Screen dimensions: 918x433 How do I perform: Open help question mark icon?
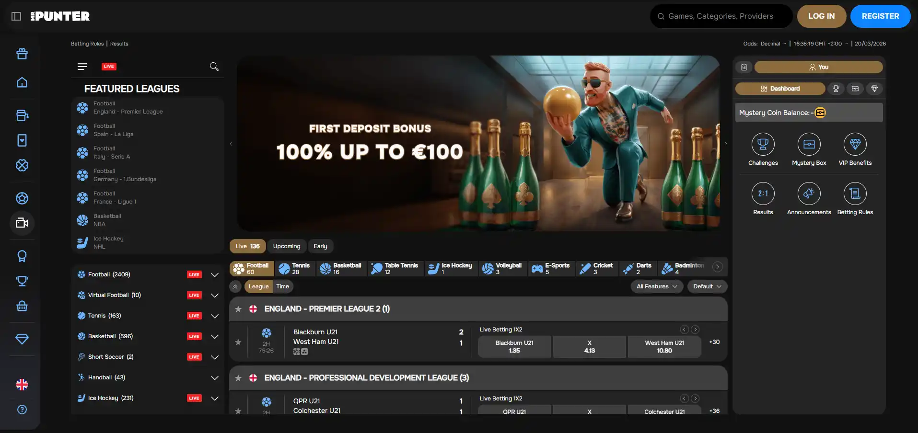click(22, 410)
